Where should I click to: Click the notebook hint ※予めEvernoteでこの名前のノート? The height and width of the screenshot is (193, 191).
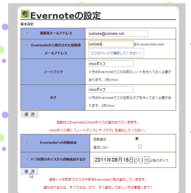(x=130, y=76)
